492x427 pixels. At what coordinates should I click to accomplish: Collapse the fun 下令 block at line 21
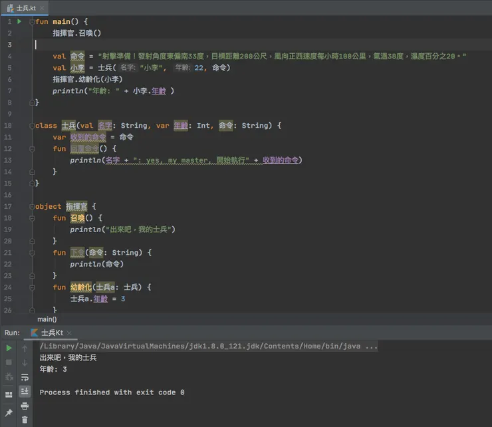click(x=32, y=253)
